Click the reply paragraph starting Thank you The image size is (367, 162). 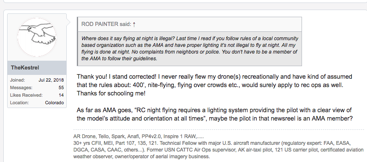(214, 85)
